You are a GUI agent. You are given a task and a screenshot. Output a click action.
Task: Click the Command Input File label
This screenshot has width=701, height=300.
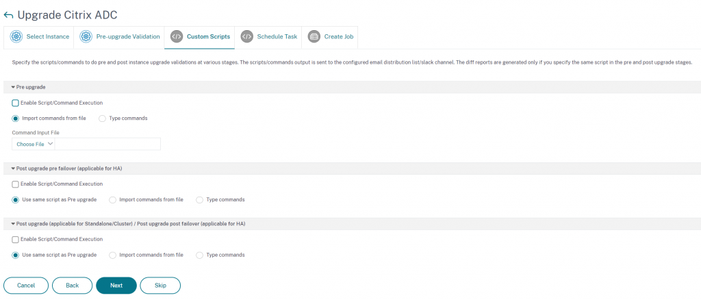coord(36,133)
